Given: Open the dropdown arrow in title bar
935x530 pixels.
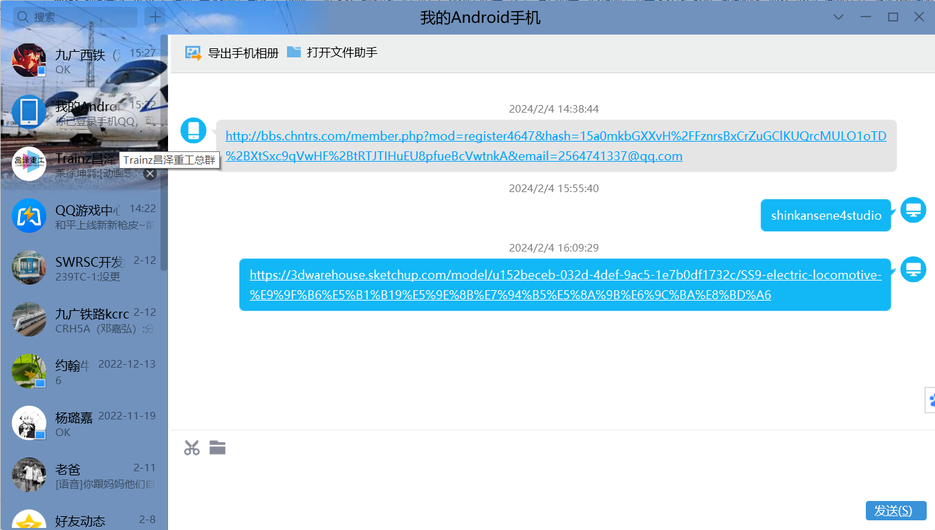Looking at the screenshot, I should coord(838,17).
